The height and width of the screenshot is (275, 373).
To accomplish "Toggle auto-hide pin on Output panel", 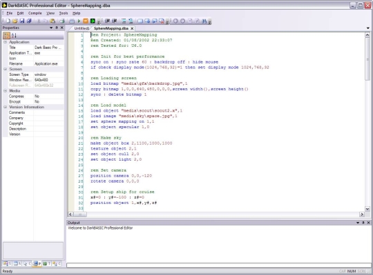I will 363,223.
